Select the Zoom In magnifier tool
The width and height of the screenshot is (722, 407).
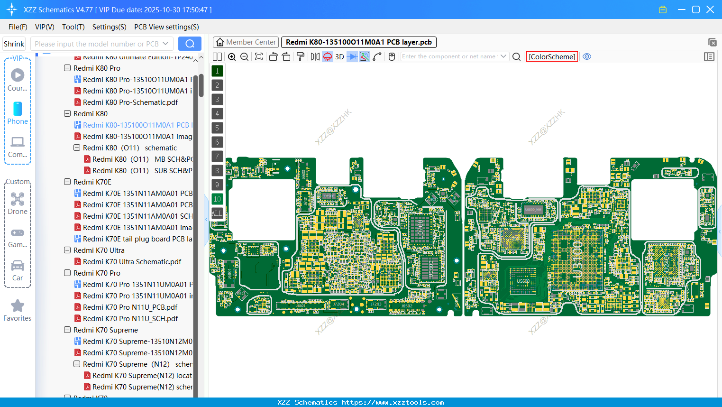232,56
